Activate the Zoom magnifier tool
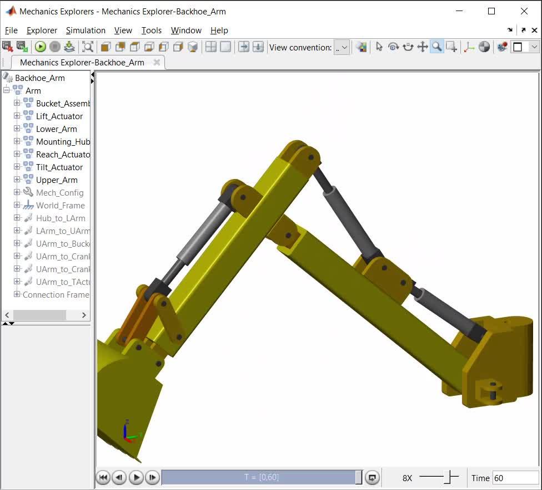 click(437, 47)
